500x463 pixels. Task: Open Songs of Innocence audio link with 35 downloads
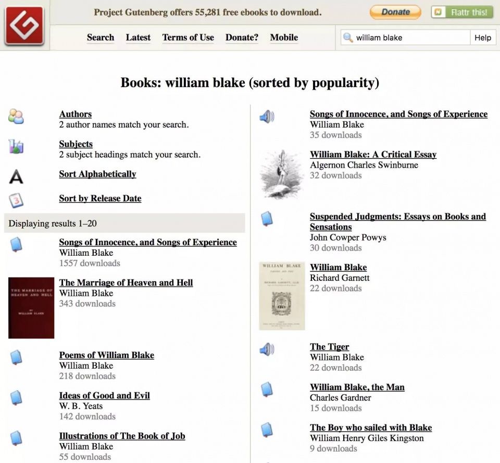coord(398,114)
